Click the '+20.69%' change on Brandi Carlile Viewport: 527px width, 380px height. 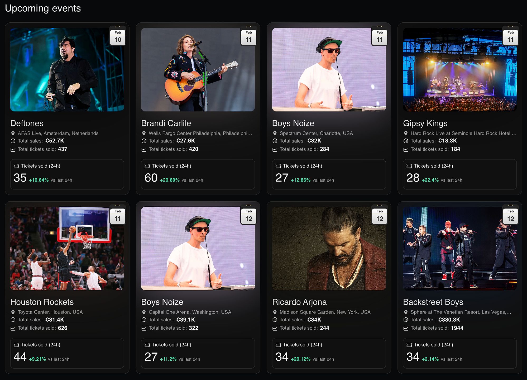pyautogui.click(x=170, y=180)
